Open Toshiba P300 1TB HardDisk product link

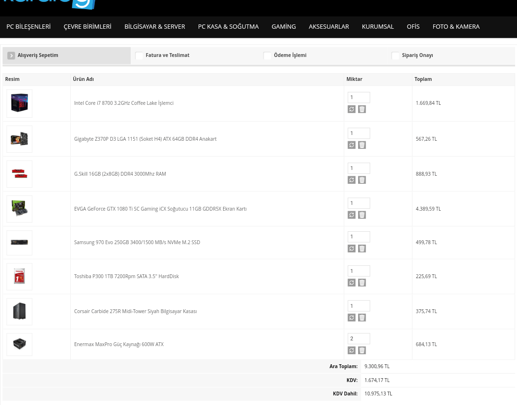point(126,276)
